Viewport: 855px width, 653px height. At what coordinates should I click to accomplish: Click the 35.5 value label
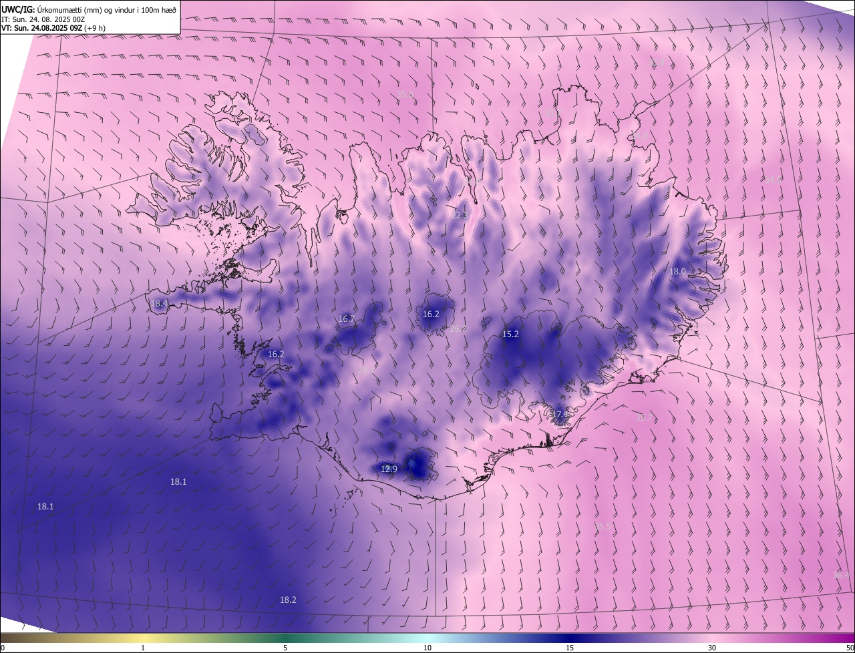click(x=603, y=527)
